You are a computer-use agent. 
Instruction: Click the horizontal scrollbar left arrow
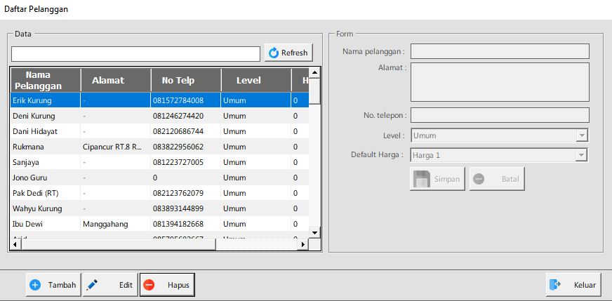point(15,244)
